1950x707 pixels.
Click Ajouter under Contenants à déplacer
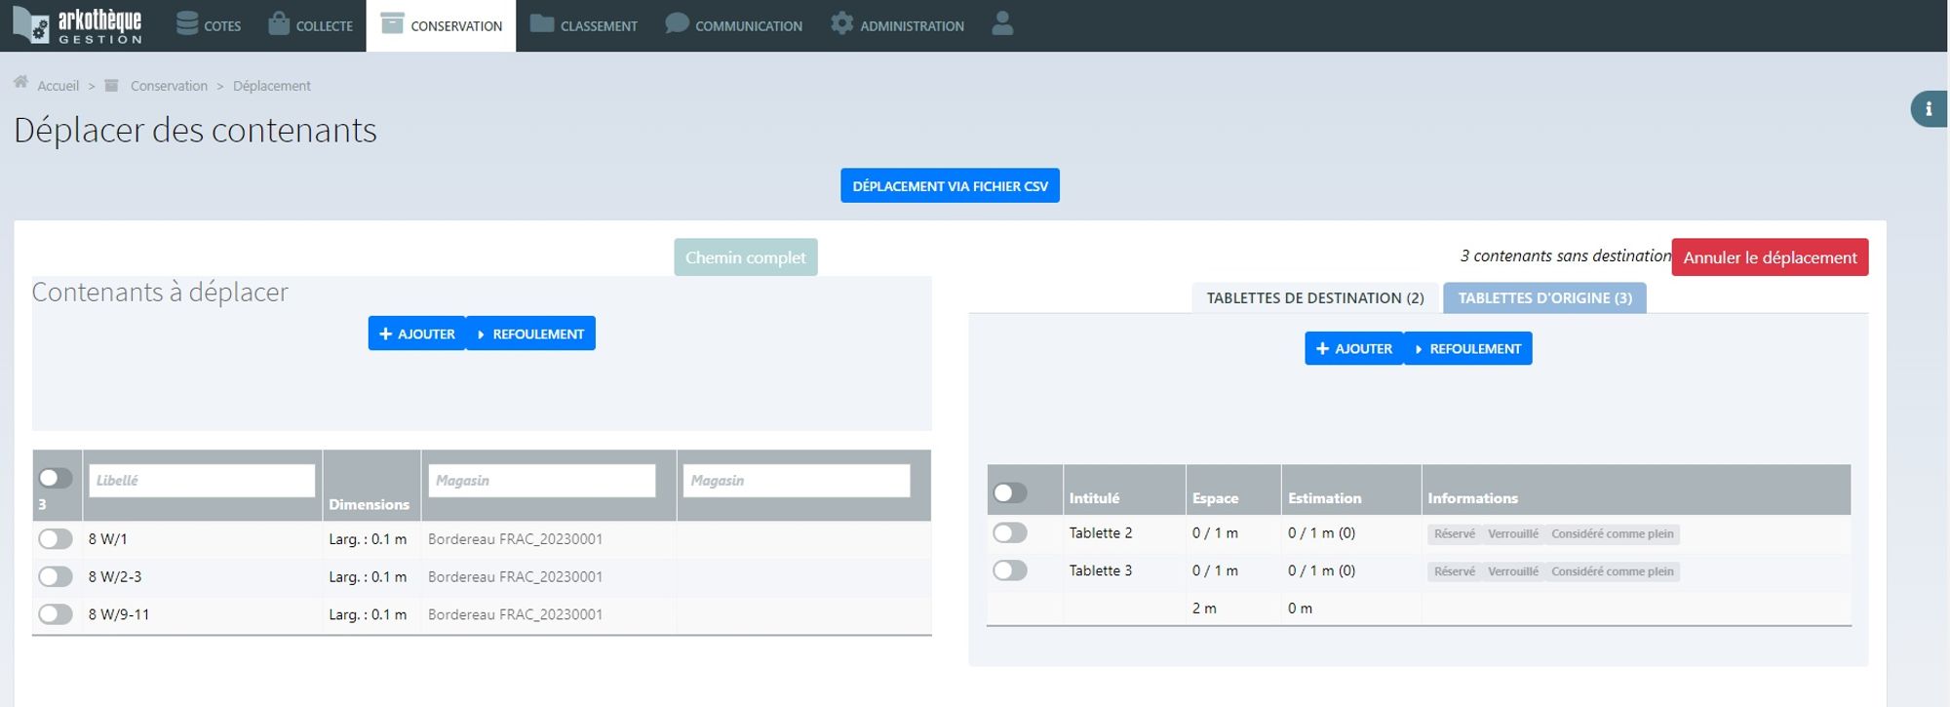pyautogui.click(x=416, y=334)
